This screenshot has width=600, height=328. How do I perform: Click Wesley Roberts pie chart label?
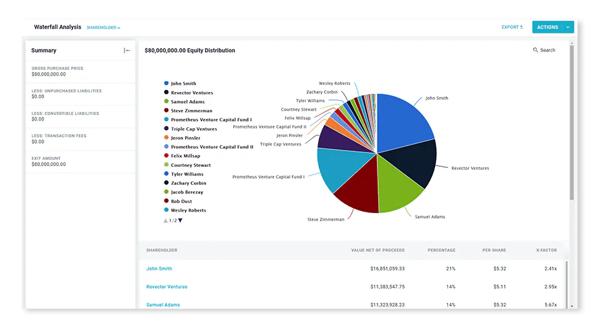click(334, 83)
